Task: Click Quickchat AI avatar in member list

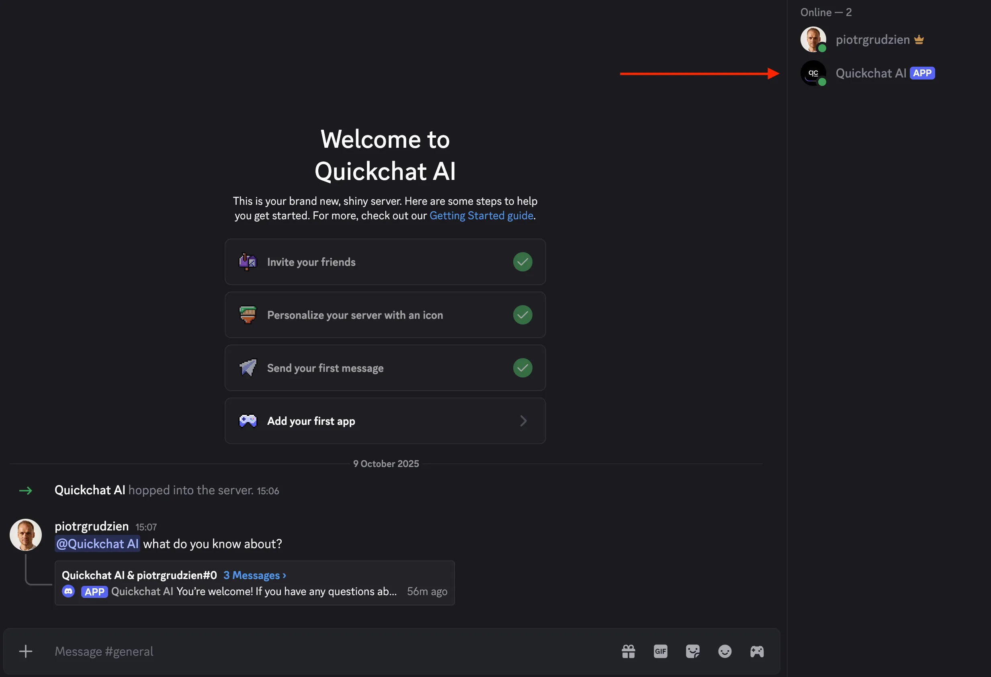Action: click(813, 73)
